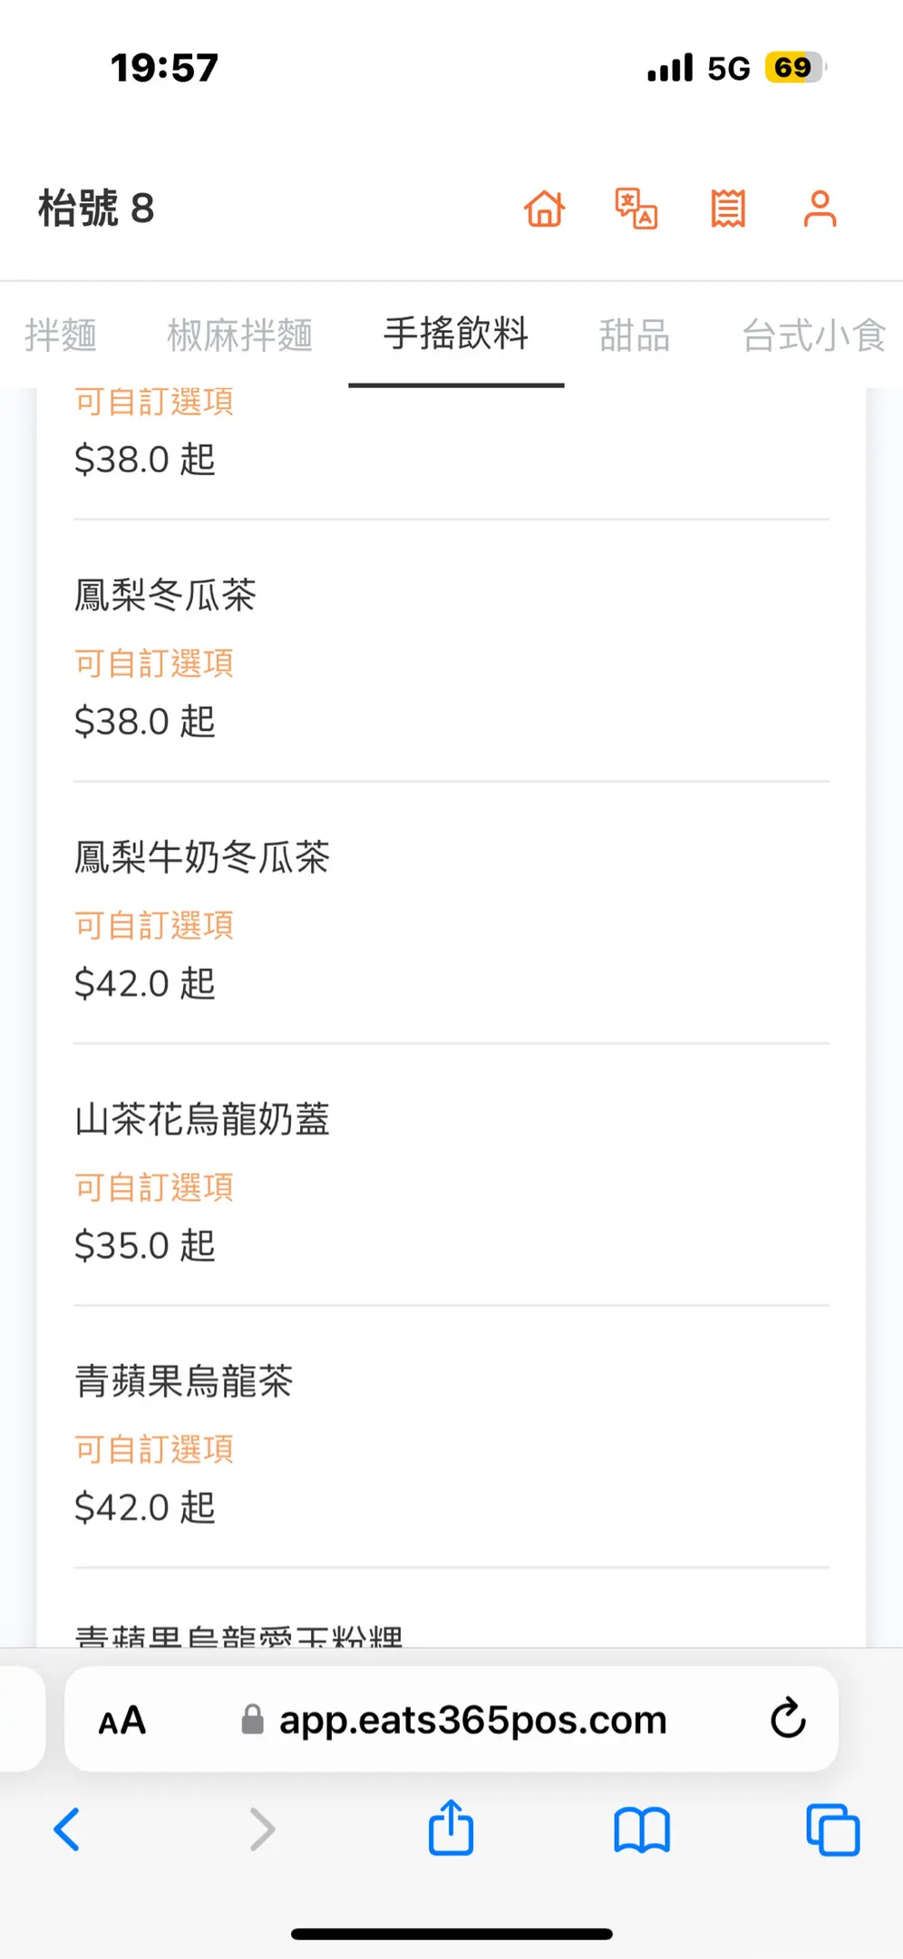Open the language translation icon
The width and height of the screenshot is (903, 1959).
pyautogui.click(x=636, y=209)
